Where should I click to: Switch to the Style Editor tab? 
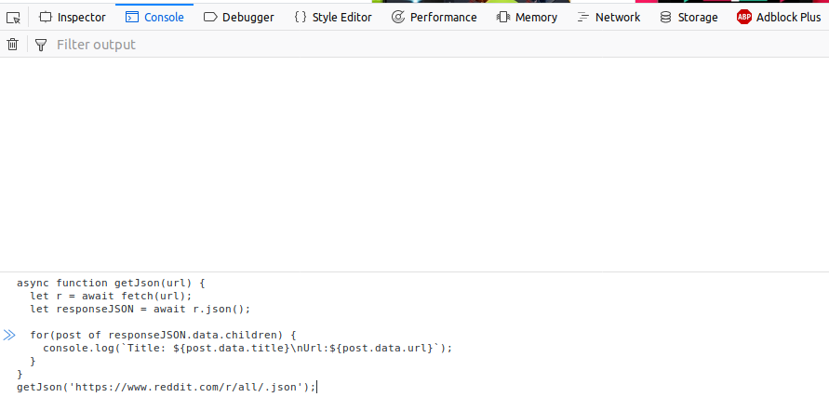click(332, 18)
